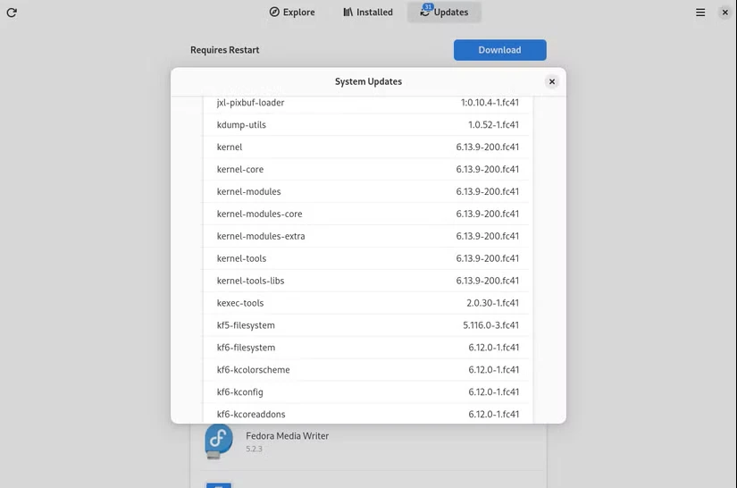Open the Updates tab

(444, 13)
